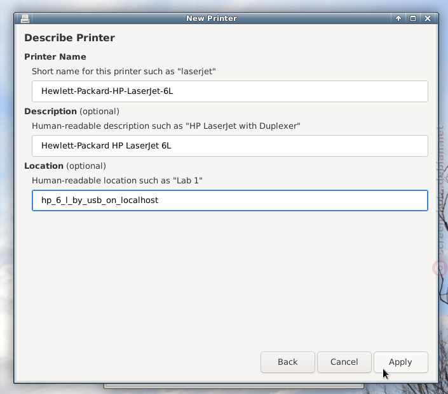Click the roll-up arrow button in the title bar
This screenshot has width=448, height=394.
point(398,18)
